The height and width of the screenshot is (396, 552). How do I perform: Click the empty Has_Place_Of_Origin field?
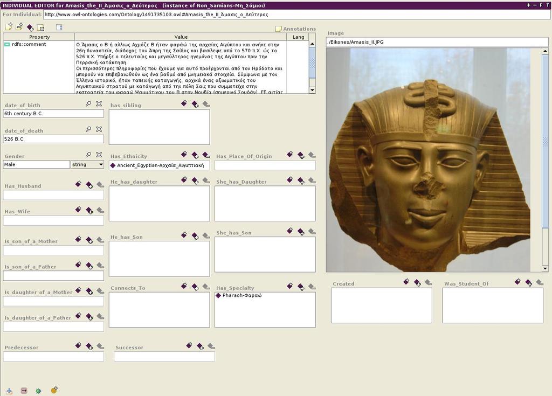[265, 165]
